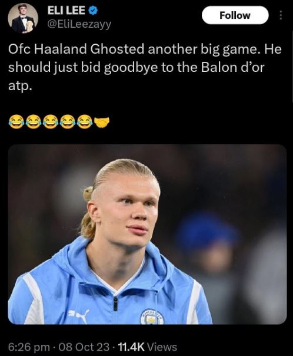Click the word atp. in tweet

coord(19,87)
